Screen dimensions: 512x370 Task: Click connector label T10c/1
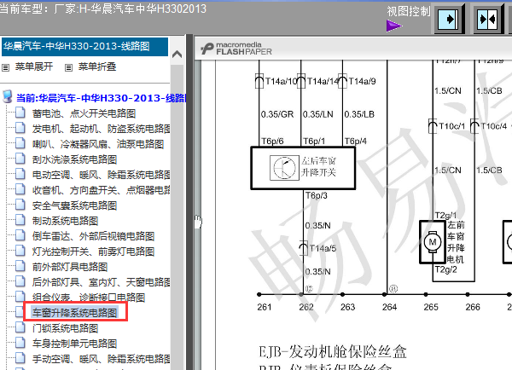pos(452,126)
